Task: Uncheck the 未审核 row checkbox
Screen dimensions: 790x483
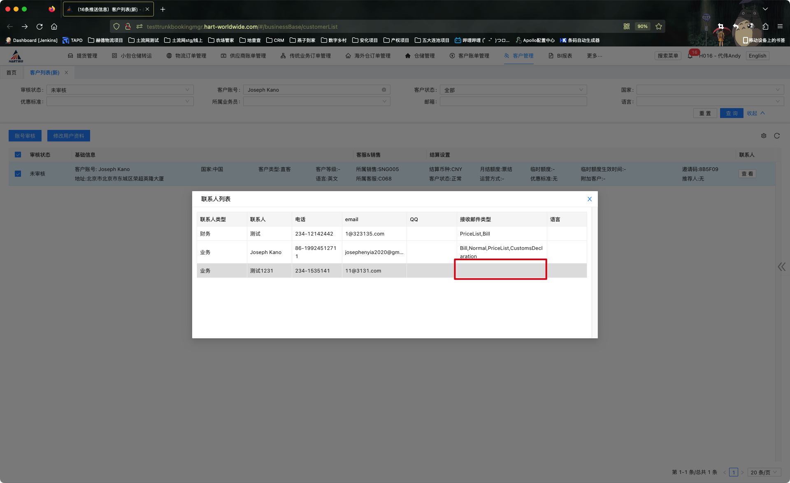Action: click(18, 174)
